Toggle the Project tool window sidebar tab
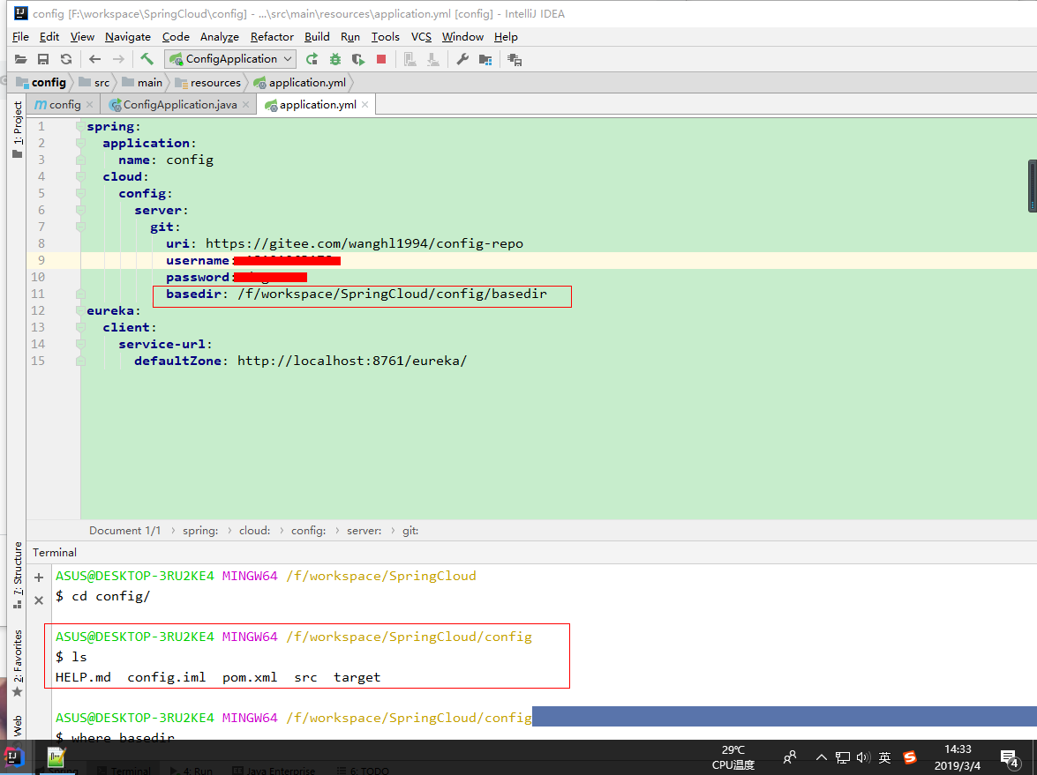The height and width of the screenshot is (775, 1037). click(x=18, y=124)
